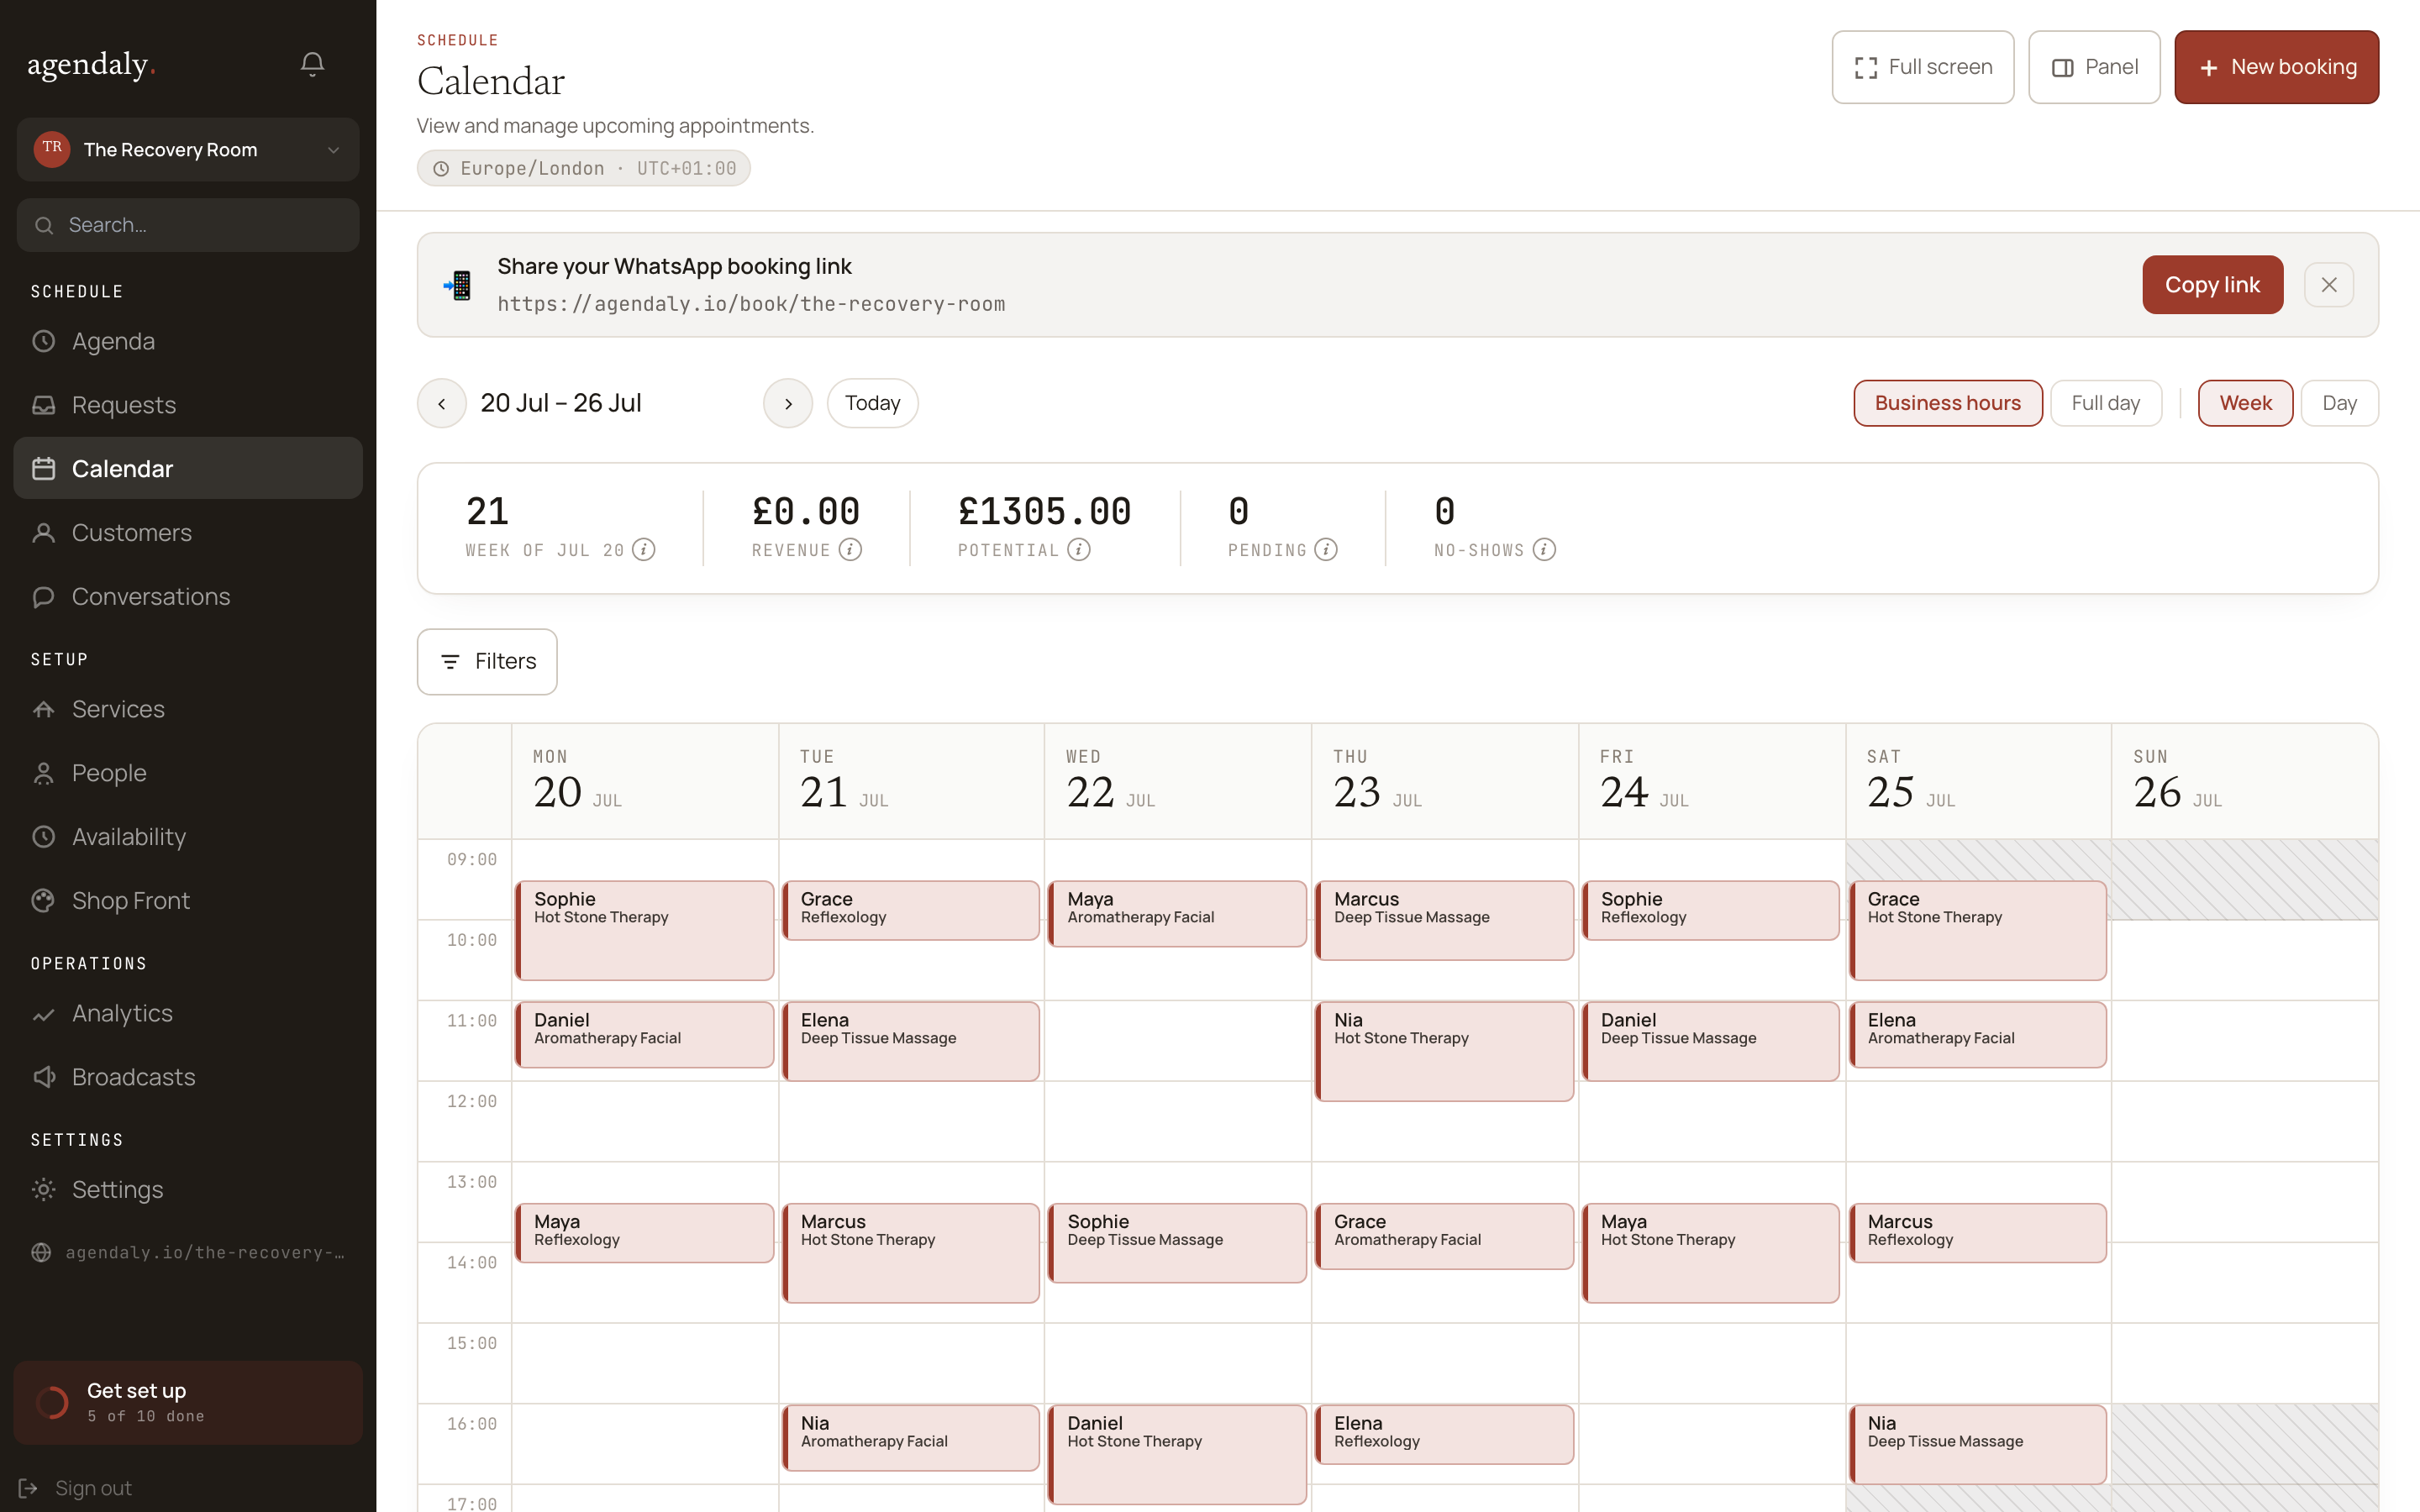Click info icon next to Potential
2420x1512 pixels.
[1079, 550]
